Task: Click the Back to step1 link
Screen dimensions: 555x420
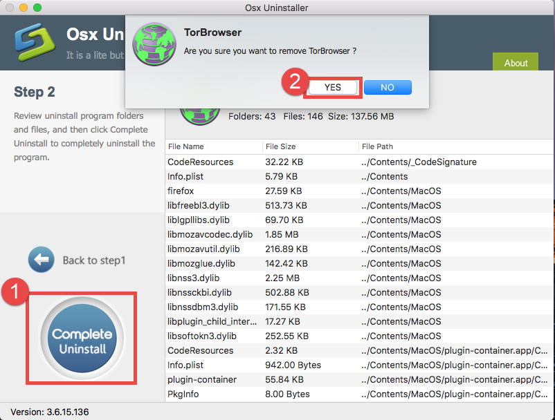Action: pyautogui.click(x=94, y=260)
